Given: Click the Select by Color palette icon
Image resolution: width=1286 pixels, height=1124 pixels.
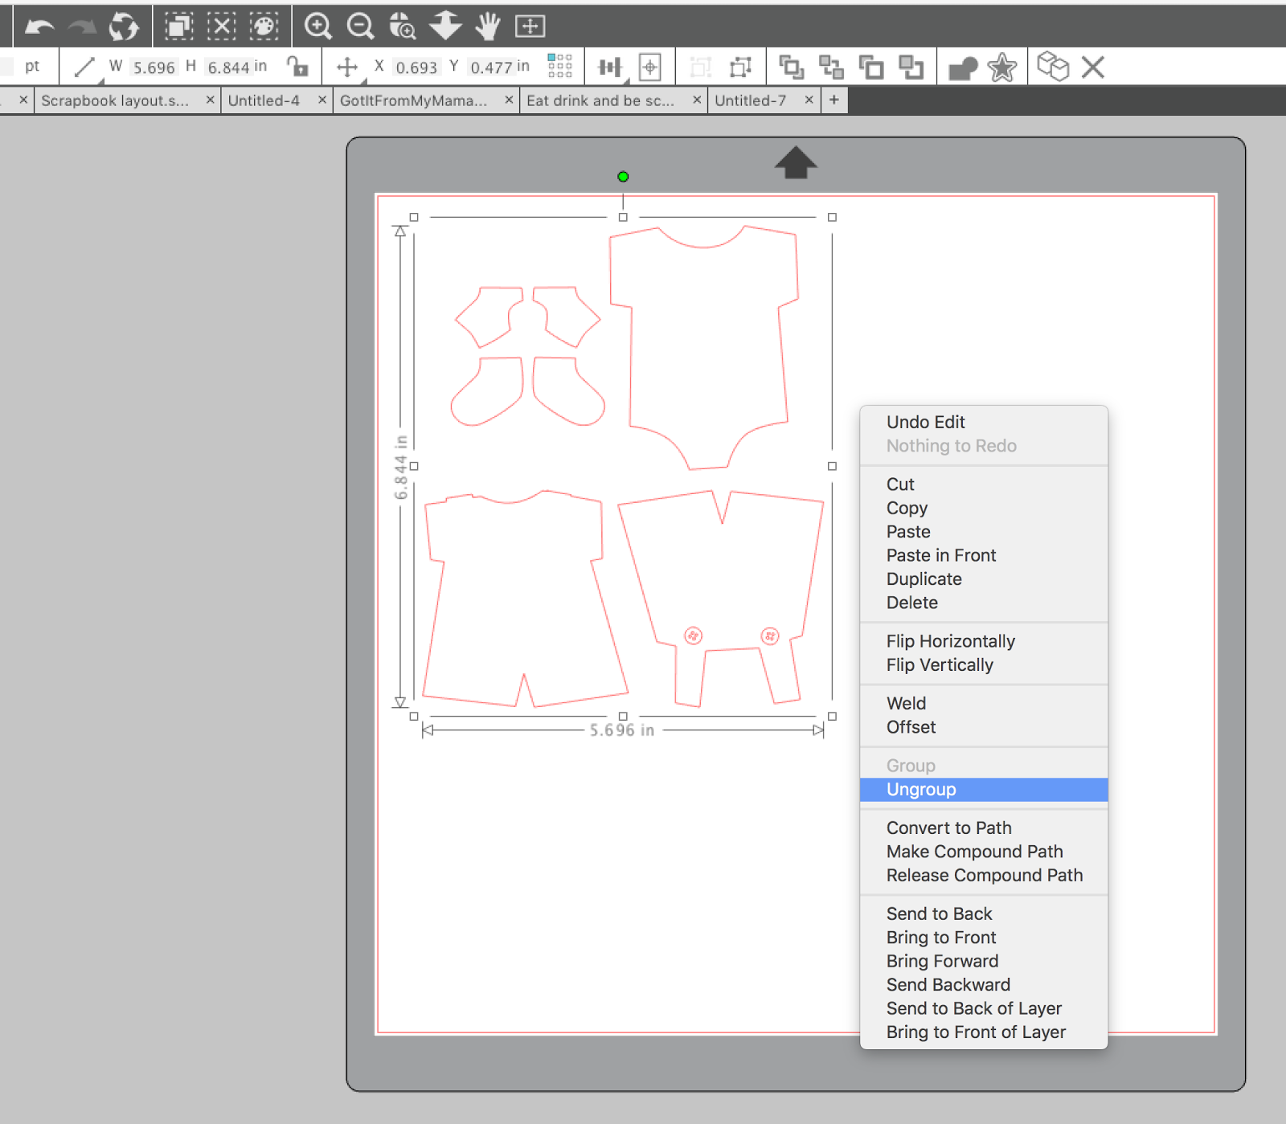Looking at the screenshot, I should 264,27.
